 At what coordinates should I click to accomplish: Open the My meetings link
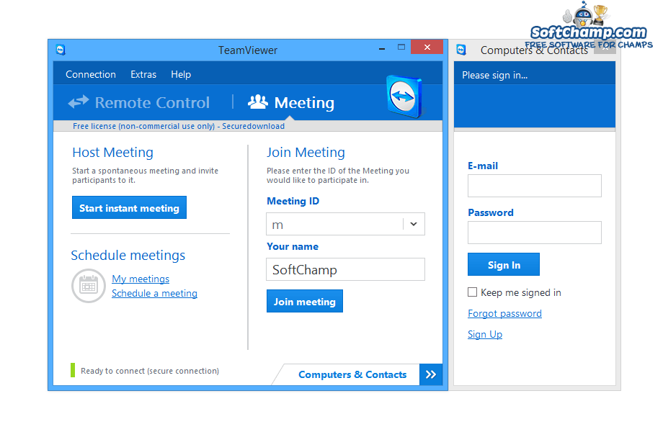tap(141, 279)
